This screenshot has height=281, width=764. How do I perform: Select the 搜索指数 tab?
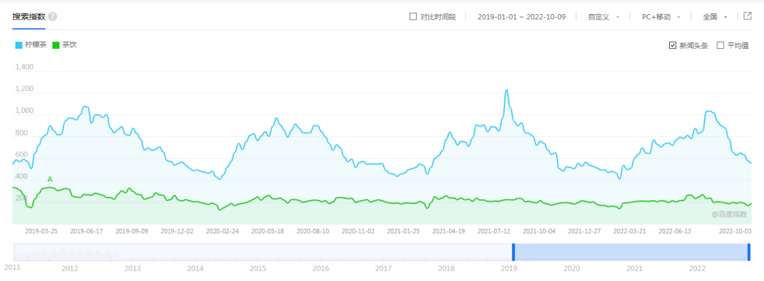click(x=29, y=16)
